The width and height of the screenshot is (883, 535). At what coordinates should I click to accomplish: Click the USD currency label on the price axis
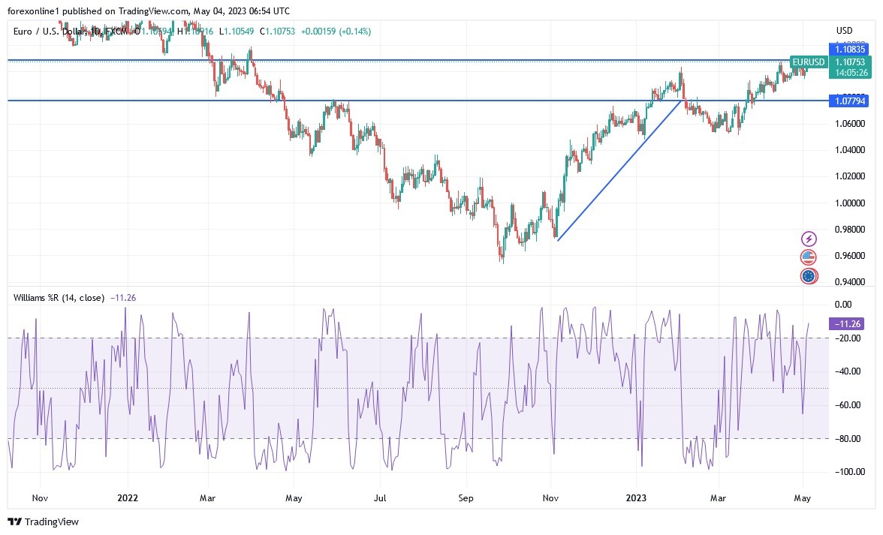click(844, 30)
